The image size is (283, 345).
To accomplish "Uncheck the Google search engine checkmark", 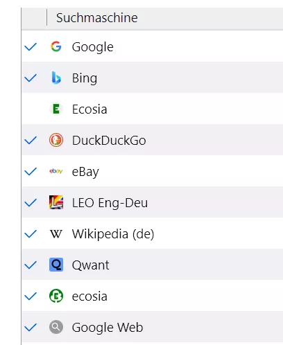I will click(31, 46).
